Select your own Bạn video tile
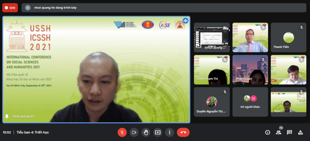 click(x=289, y=102)
